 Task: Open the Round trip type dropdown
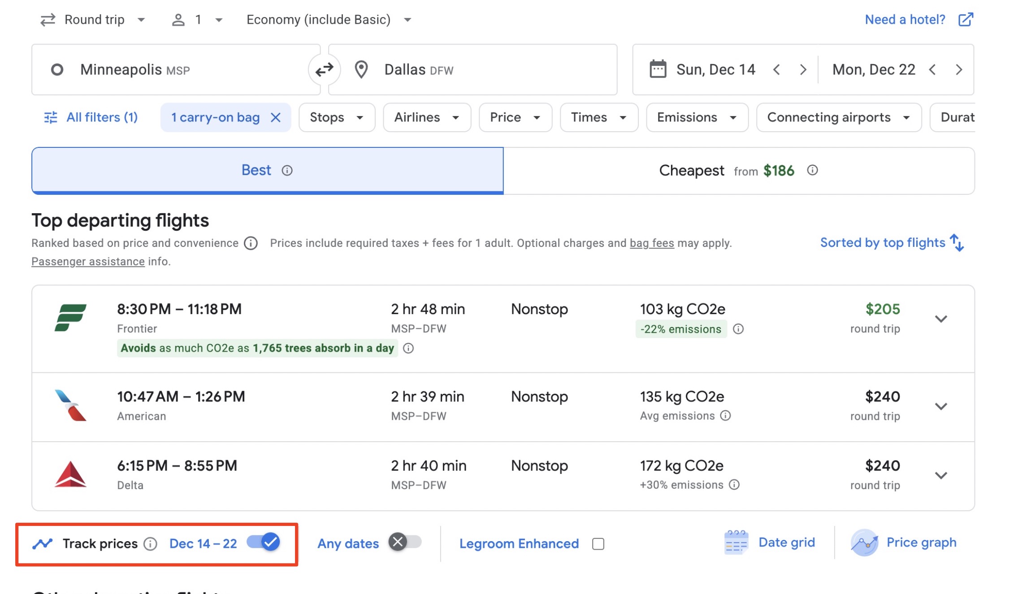tap(93, 20)
